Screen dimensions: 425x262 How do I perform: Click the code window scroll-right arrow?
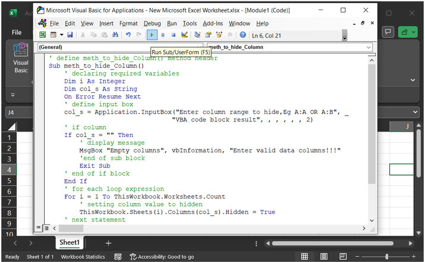[364, 228]
